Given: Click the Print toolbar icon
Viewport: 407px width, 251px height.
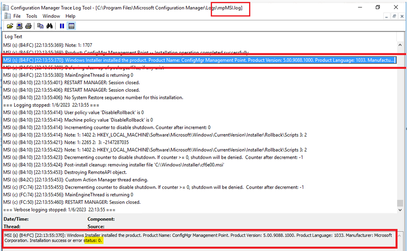Looking at the screenshot, I should (x=28, y=26).
